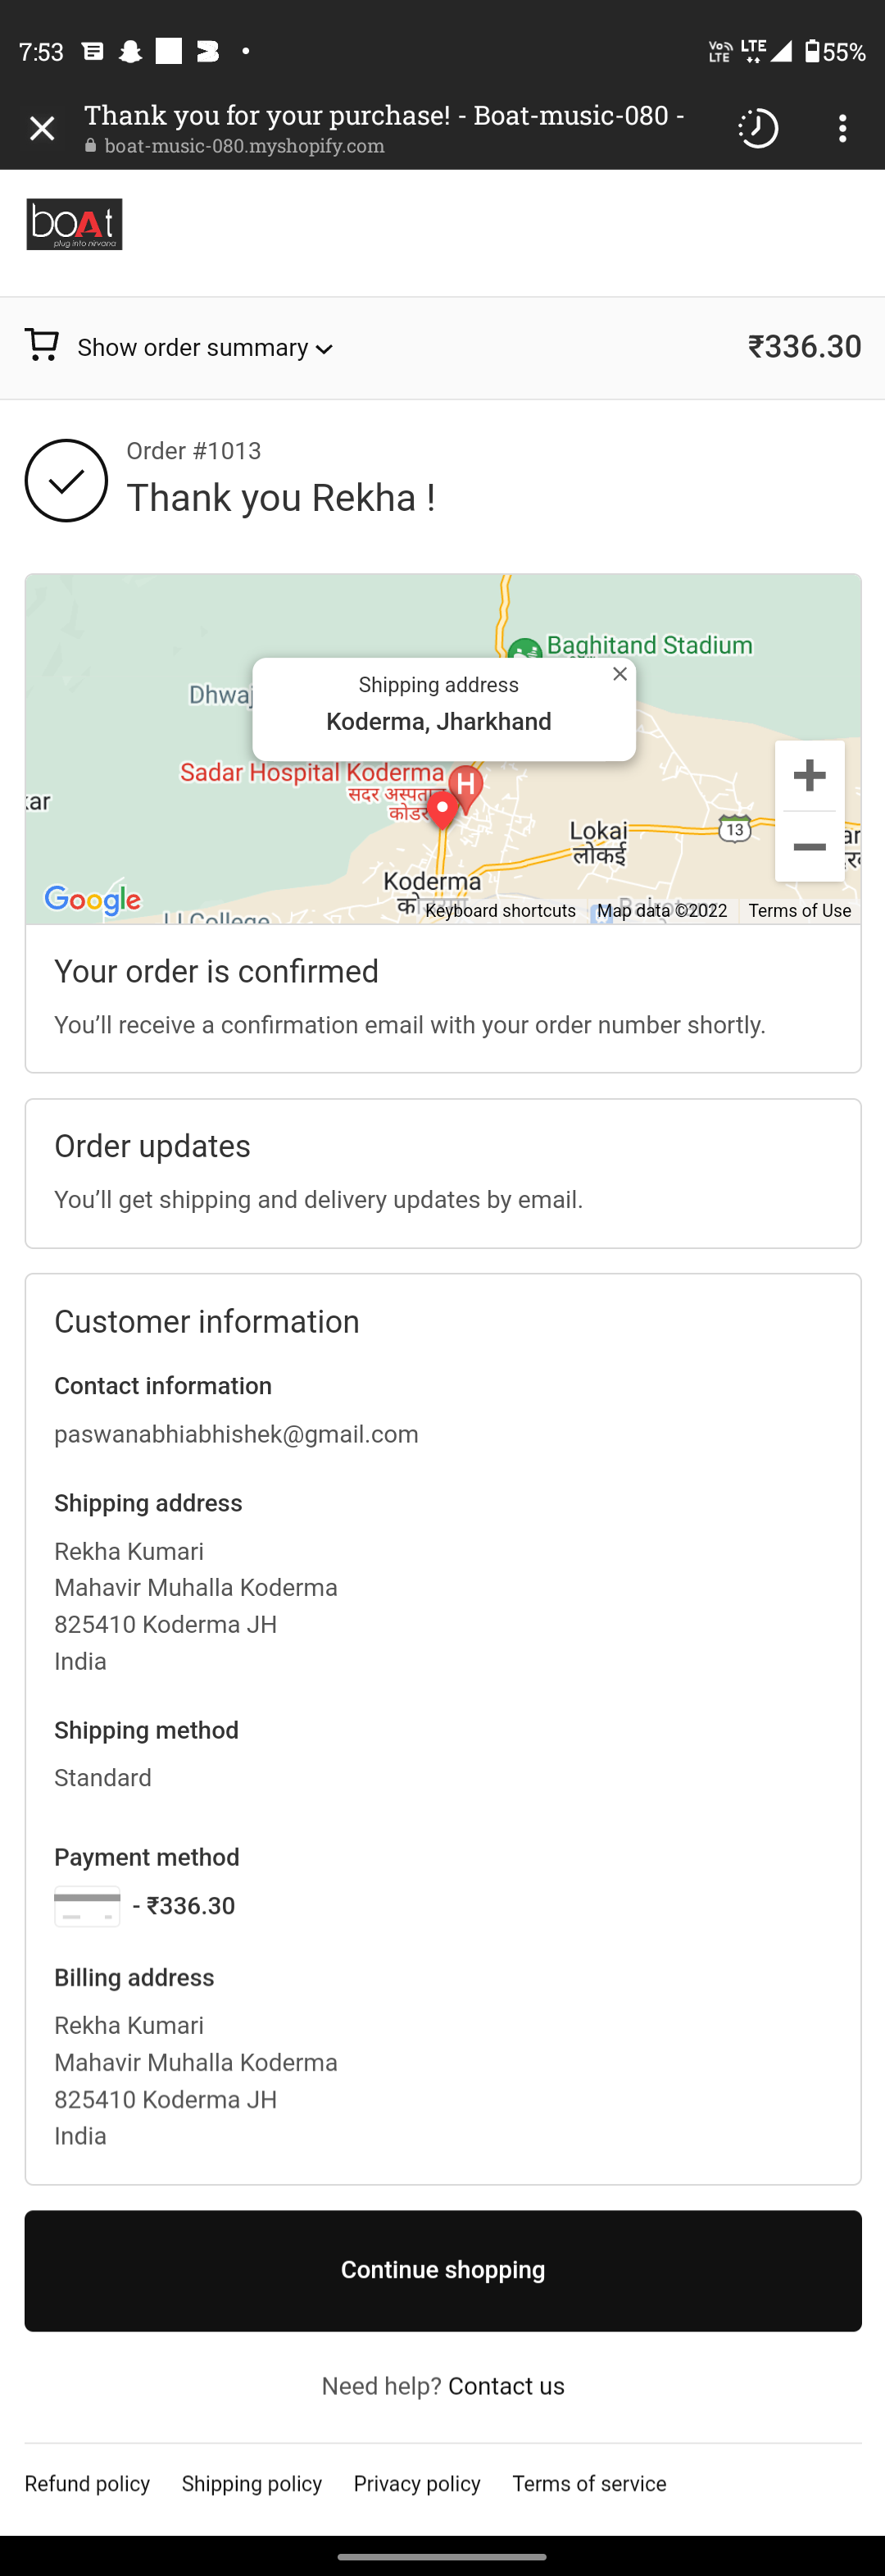Close the browser custom tab
The width and height of the screenshot is (885, 2576).
click(x=42, y=128)
